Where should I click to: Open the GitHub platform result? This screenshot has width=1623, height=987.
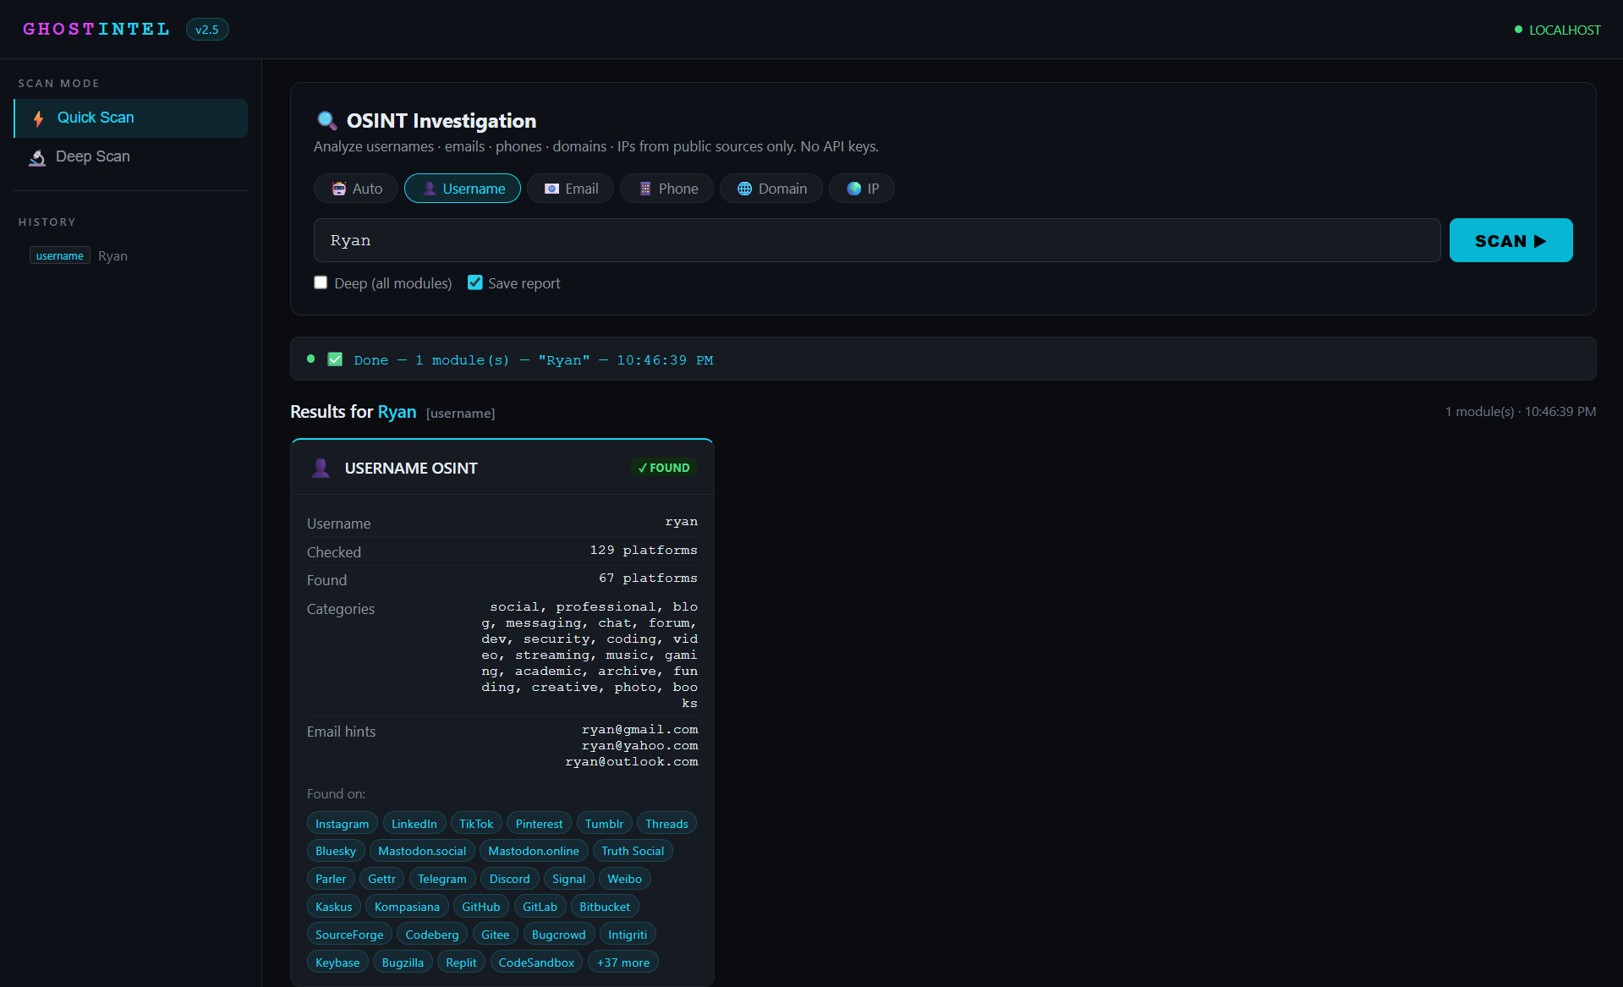pos(480,907)
